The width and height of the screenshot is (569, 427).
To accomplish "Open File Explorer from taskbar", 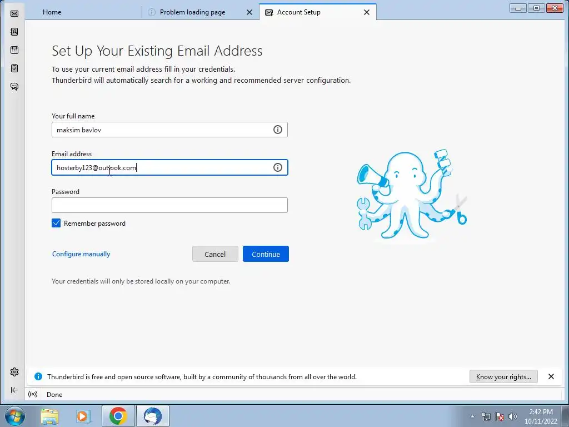I will tap(49, 416).
